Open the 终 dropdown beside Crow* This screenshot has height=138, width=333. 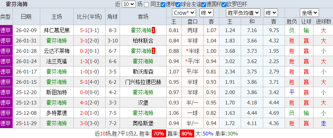206,13
